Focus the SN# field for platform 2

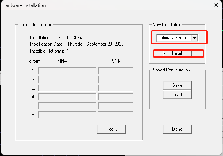click(116, 80)
